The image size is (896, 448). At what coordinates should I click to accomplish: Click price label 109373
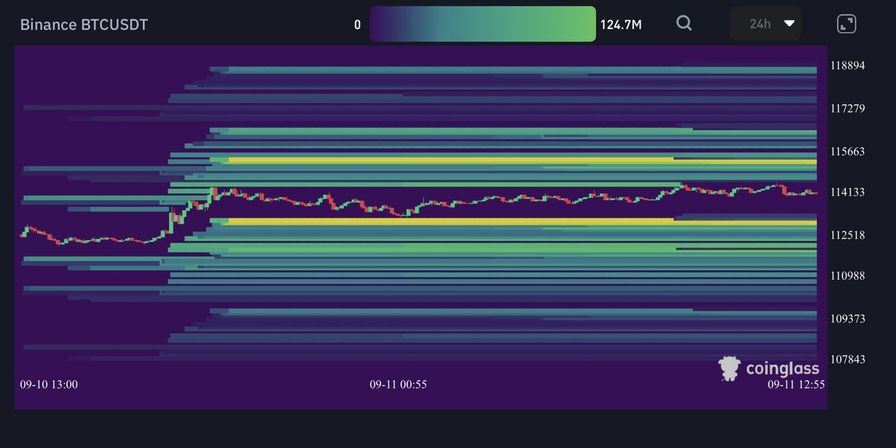point(847,319)
